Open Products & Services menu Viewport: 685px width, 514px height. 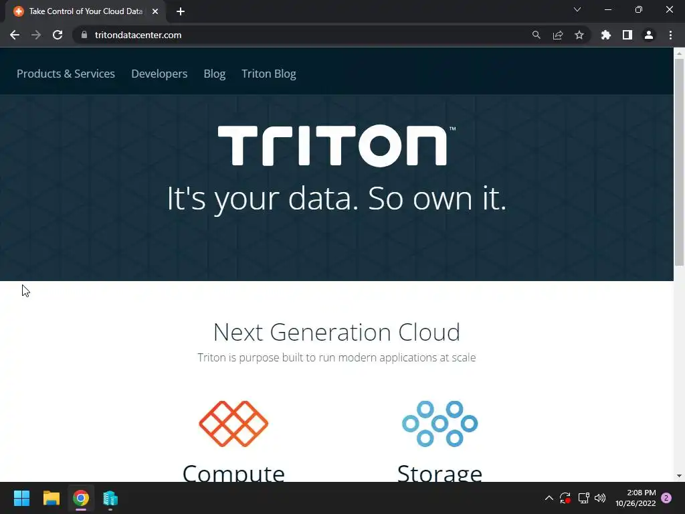tap(66, 74)
